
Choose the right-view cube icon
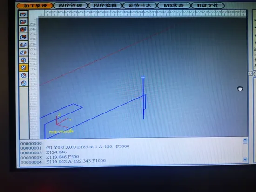click(x=23, y=53)
